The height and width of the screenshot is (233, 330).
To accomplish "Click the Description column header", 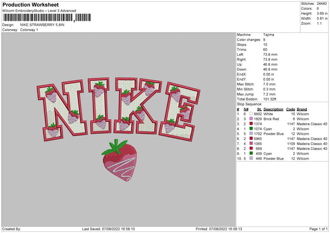I will coord(273,109).
